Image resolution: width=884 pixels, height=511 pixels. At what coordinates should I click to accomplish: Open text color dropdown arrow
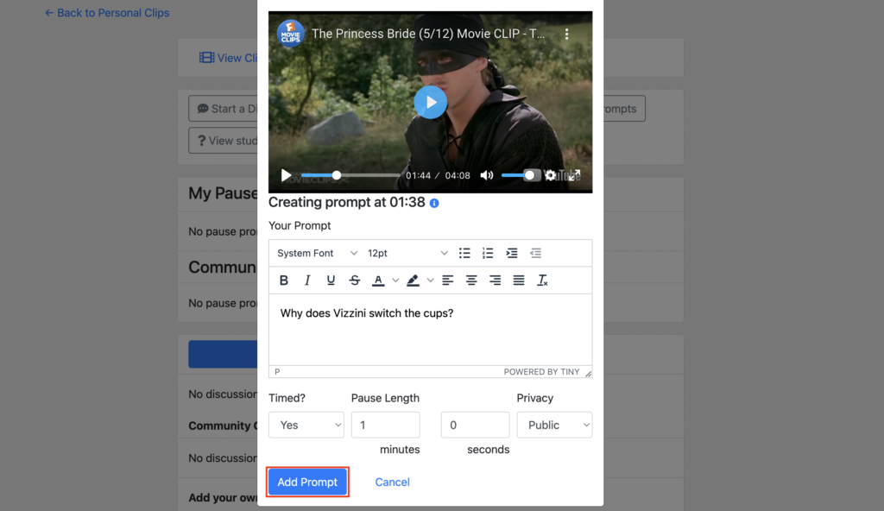[x=395, y=281]
